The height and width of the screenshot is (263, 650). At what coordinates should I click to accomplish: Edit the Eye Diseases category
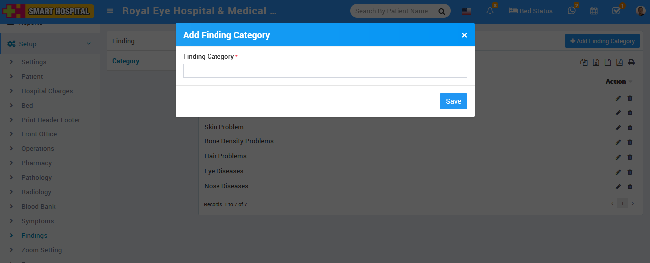click(x=618, y=172)
